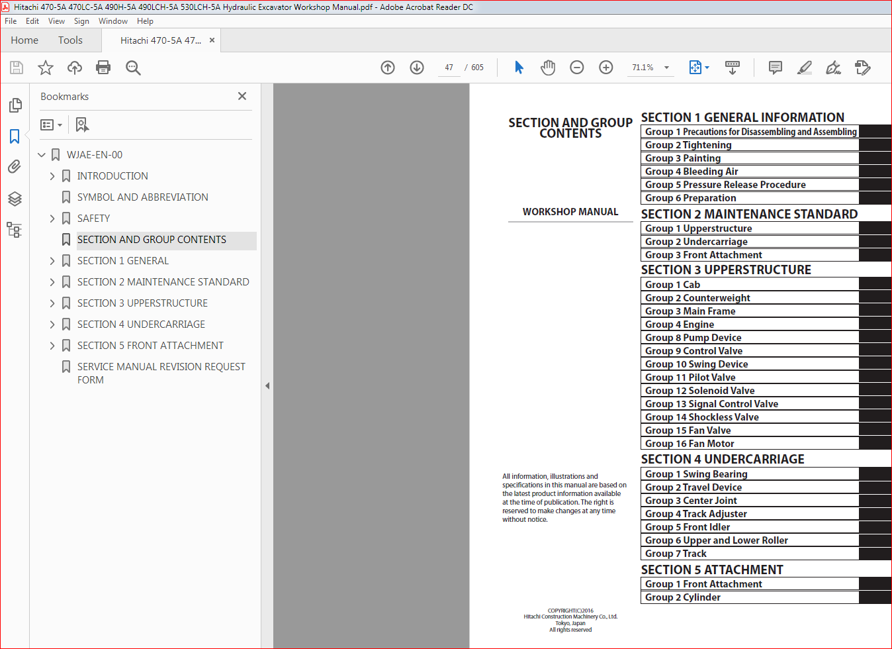
Task: Click the Save file icon
Action: click(17, 68)
